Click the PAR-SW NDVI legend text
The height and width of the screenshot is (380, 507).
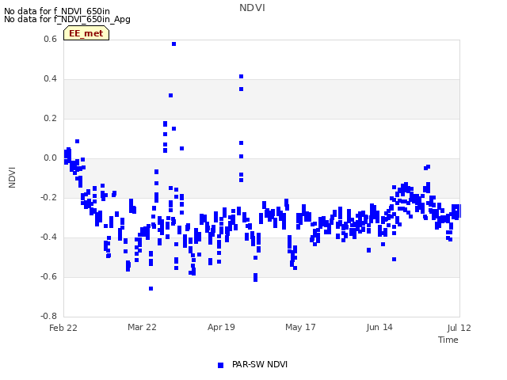(x=260, y=364)
